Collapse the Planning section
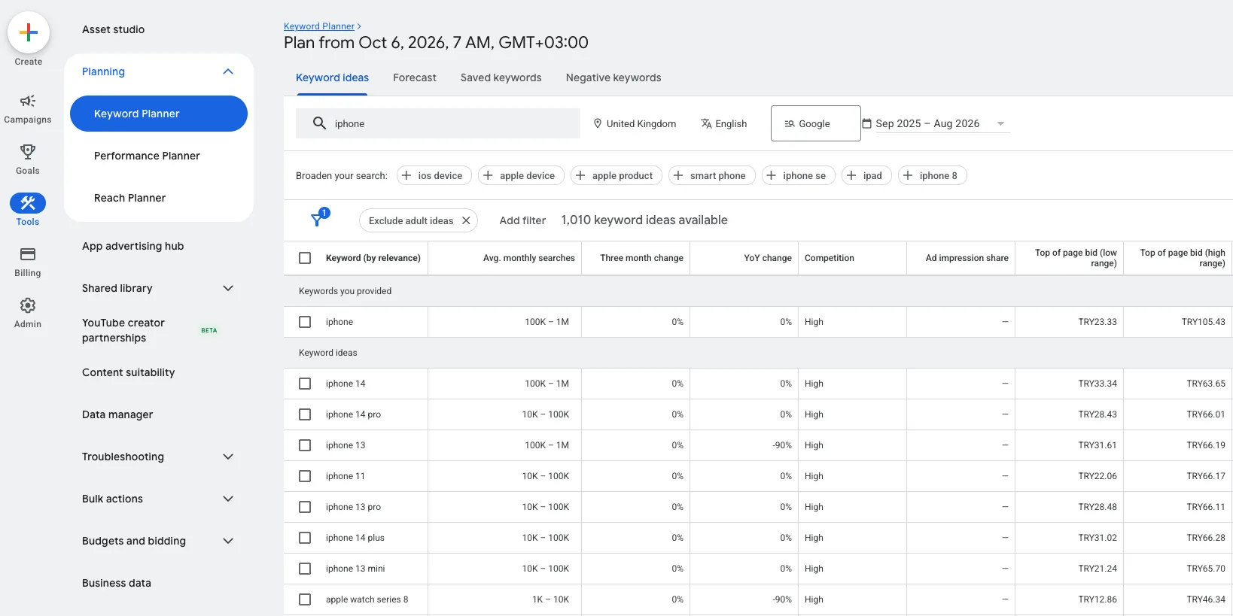1233x616 pixels. [x=228, y=71]
